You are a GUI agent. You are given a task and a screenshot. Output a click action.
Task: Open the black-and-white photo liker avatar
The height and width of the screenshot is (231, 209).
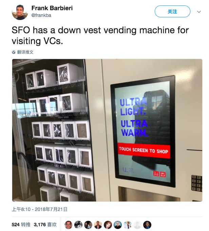tap(78, 225)
